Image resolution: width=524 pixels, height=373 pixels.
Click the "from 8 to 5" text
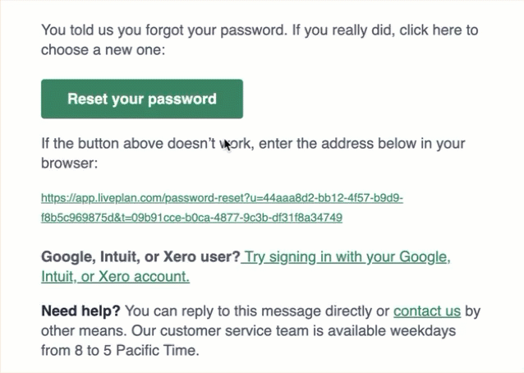click(77, 350)
